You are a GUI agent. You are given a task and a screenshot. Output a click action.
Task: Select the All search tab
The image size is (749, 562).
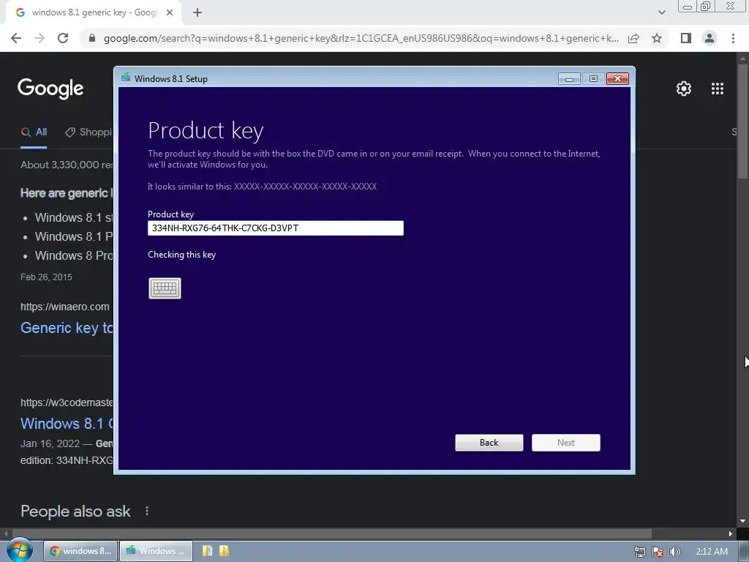(34, 132)
